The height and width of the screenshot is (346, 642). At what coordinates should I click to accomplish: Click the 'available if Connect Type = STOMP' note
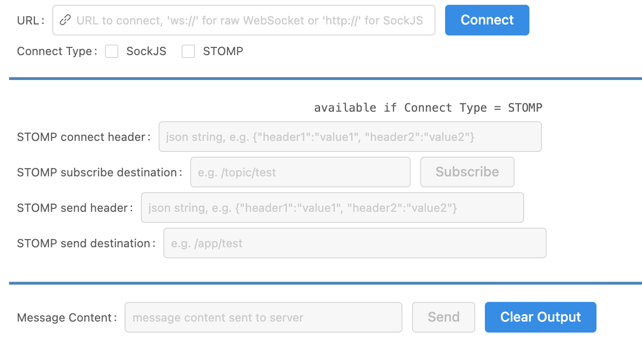pyautogui.click(x=428, y=108)
